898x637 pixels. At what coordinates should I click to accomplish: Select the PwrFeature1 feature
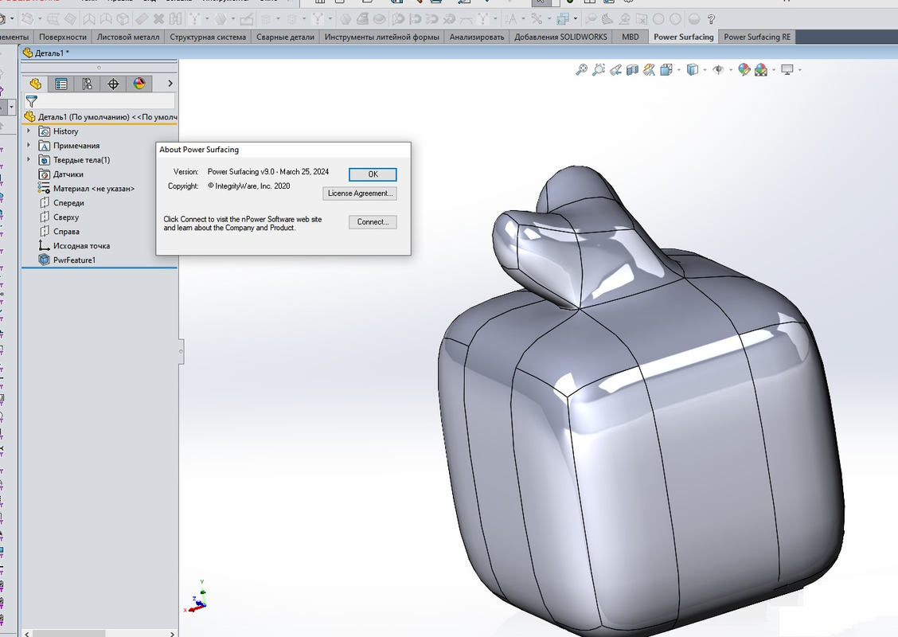click(67, 260)
